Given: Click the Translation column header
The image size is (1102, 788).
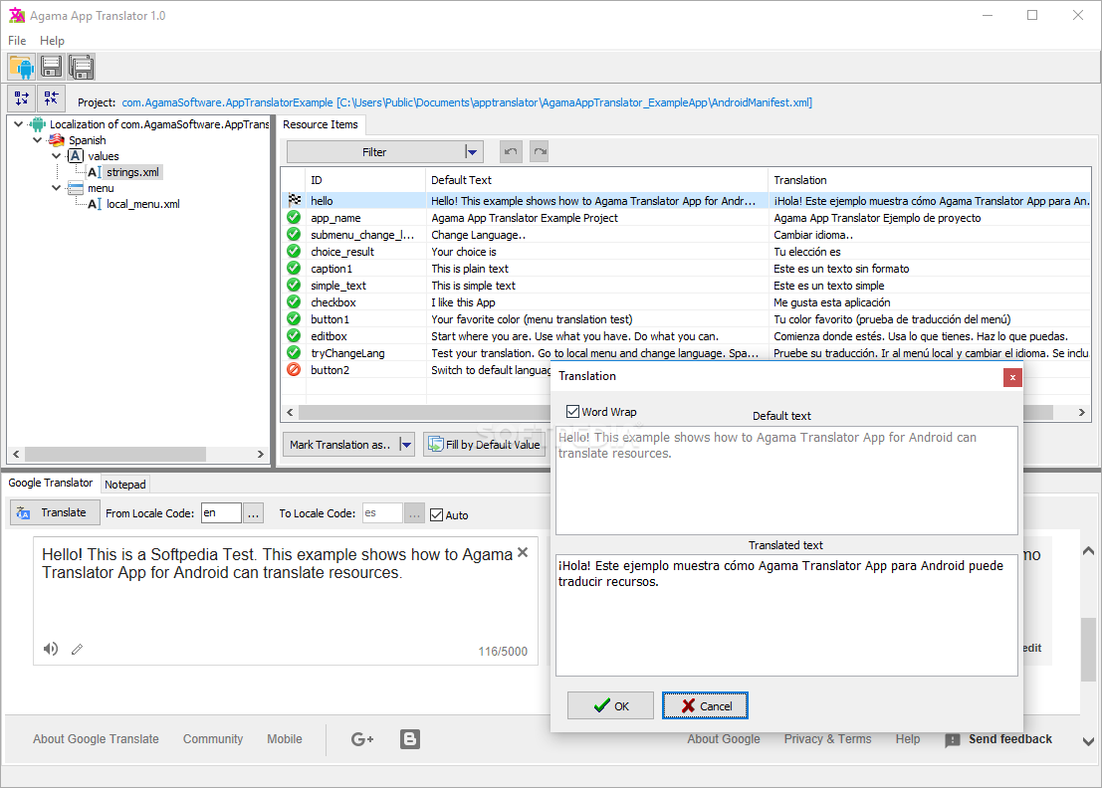Looking at the screenshot, I should [929, 180].
